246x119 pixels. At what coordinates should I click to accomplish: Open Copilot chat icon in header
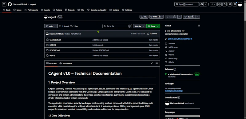click(x=202, y=4)
